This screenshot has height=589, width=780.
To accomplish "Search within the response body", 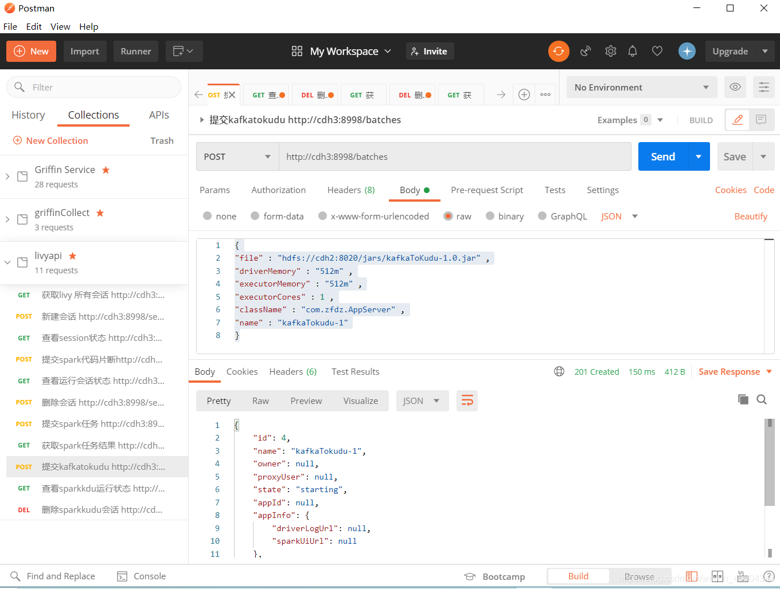I will coord(762,399).
